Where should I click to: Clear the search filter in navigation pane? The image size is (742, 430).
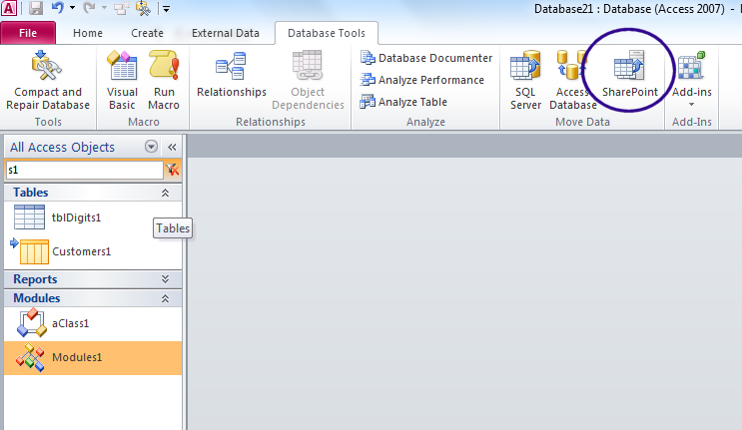(x=172, y=170)
